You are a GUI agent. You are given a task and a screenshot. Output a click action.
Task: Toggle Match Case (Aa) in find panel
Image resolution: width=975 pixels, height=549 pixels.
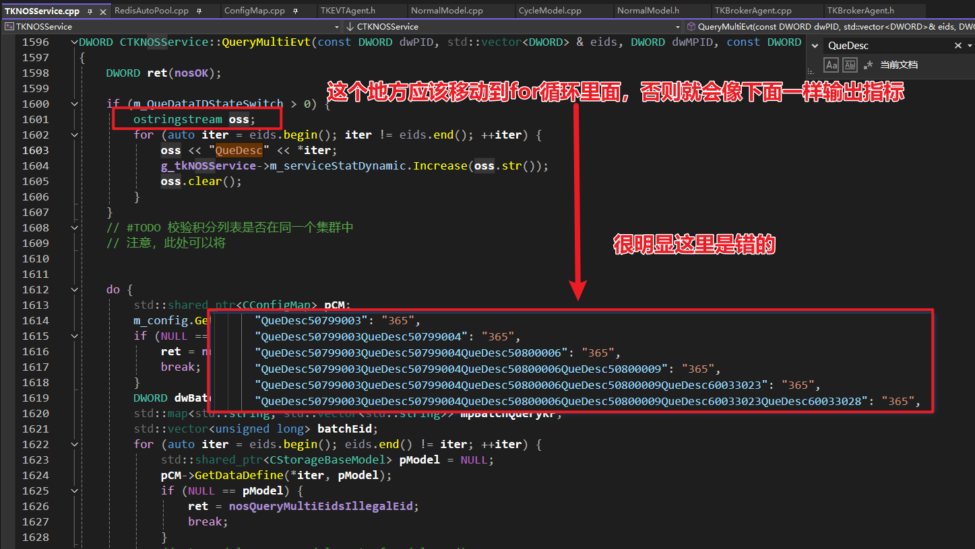[x=831, y=65]
